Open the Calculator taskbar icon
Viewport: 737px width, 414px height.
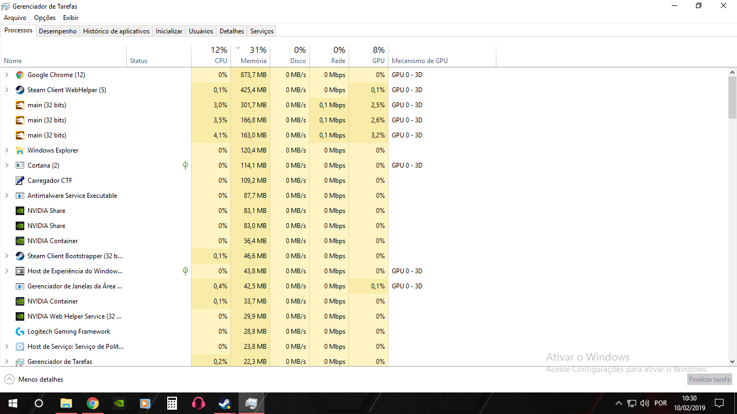point(172,403)
